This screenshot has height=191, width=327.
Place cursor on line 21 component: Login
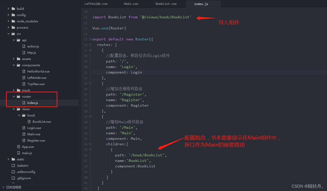124,73
